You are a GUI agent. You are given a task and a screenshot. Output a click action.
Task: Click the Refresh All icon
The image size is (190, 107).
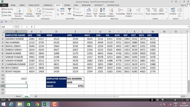click(x=39, y=10)
